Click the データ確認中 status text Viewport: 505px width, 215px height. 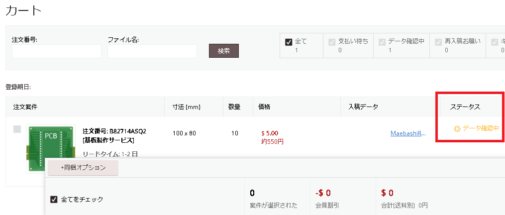coord(481,128)
